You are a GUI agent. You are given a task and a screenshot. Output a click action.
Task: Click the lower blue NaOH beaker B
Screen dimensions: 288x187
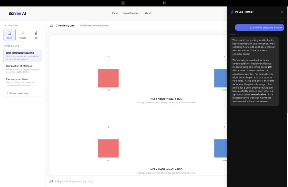tap(220, 144)
